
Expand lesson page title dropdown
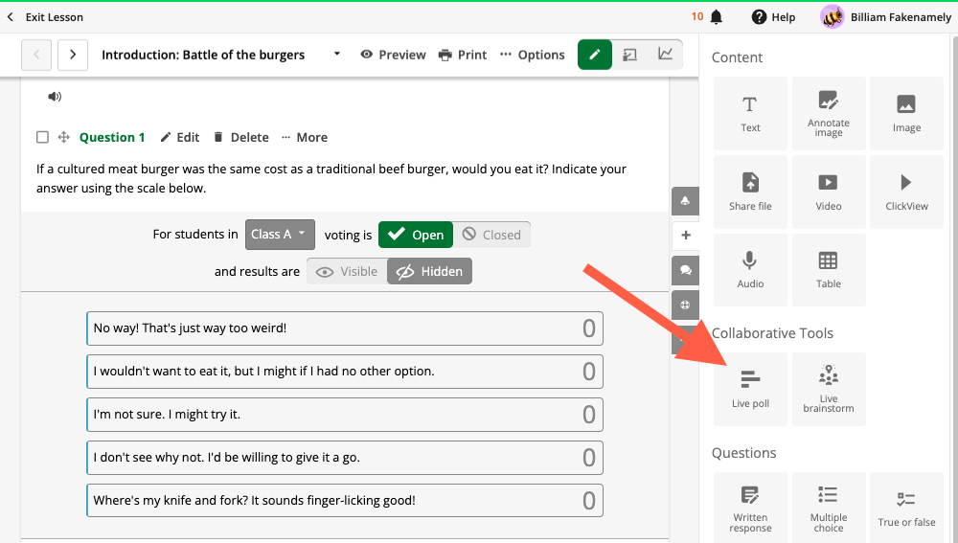[336, 54]
